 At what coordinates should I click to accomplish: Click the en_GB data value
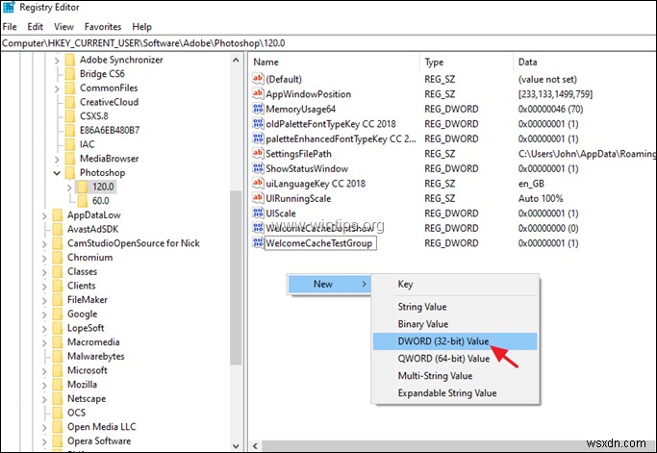pyautogui.click(x=531, y=184)
